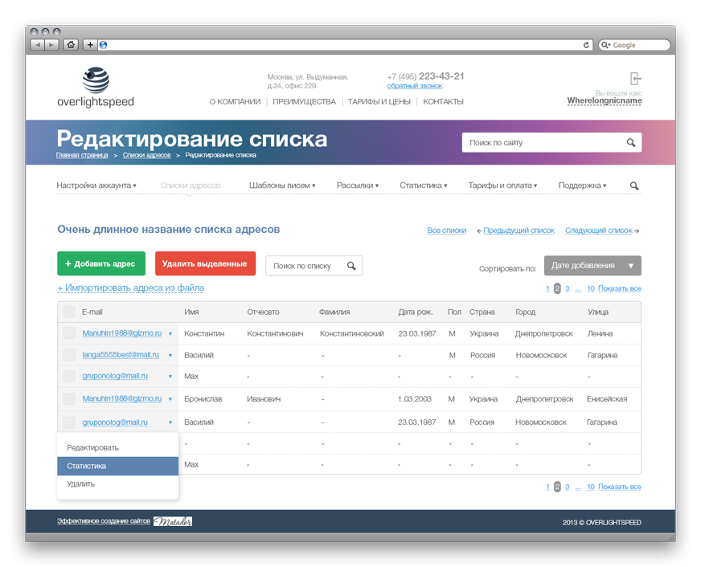
Task: Check the box for Константин row
Action: click(x=69, y=333)
